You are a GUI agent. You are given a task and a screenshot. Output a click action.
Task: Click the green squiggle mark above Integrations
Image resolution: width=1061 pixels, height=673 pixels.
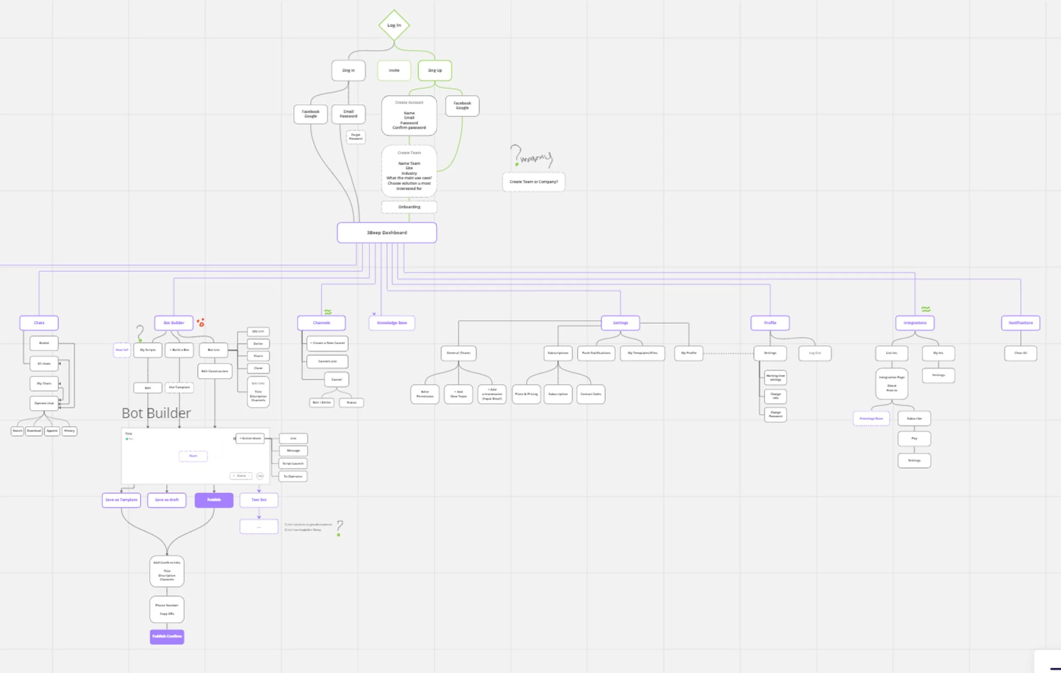(x=926, y=309)
